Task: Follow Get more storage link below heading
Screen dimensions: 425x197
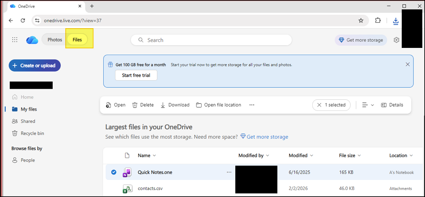Action: point(264,137)
